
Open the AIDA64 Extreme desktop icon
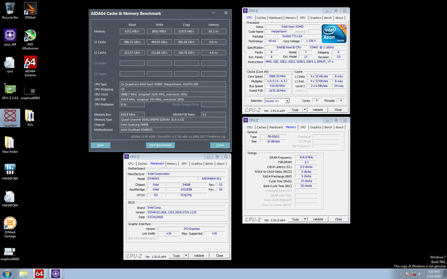point(30,66)
